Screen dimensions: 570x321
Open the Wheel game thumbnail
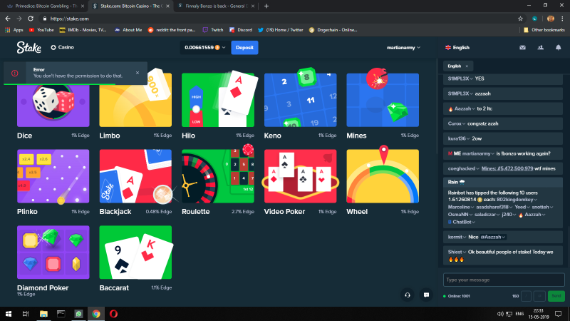pos(383,176)
